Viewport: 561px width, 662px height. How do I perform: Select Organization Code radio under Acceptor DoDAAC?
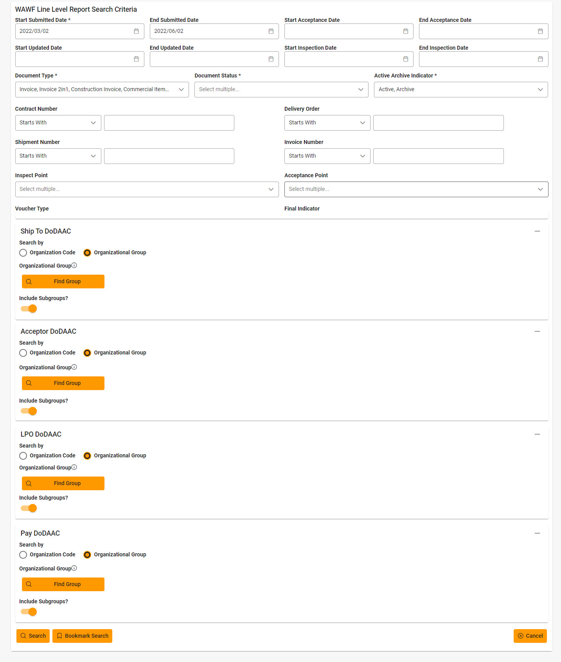point(23,353)
